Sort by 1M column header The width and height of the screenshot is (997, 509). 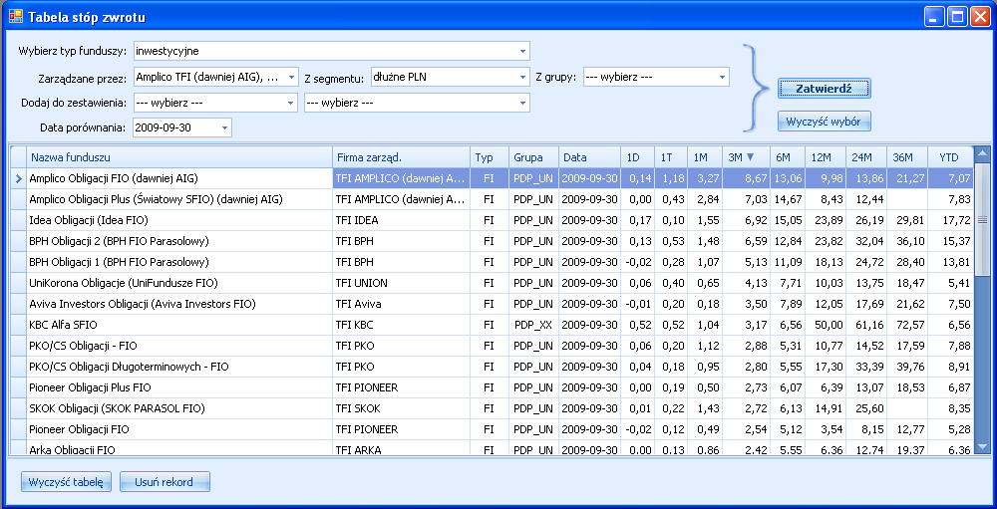coord(705,157)
